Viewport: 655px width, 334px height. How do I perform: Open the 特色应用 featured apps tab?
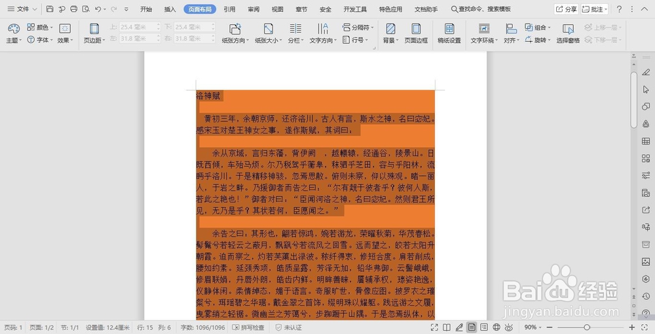point(390,9)
